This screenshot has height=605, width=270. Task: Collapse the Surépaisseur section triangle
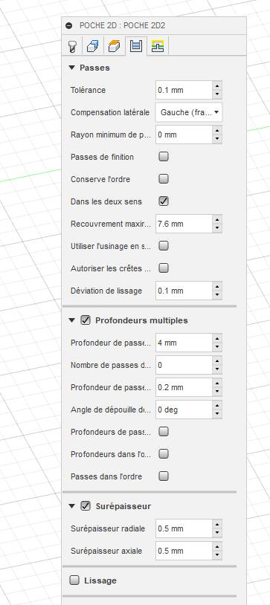click(x=71, y=506)
